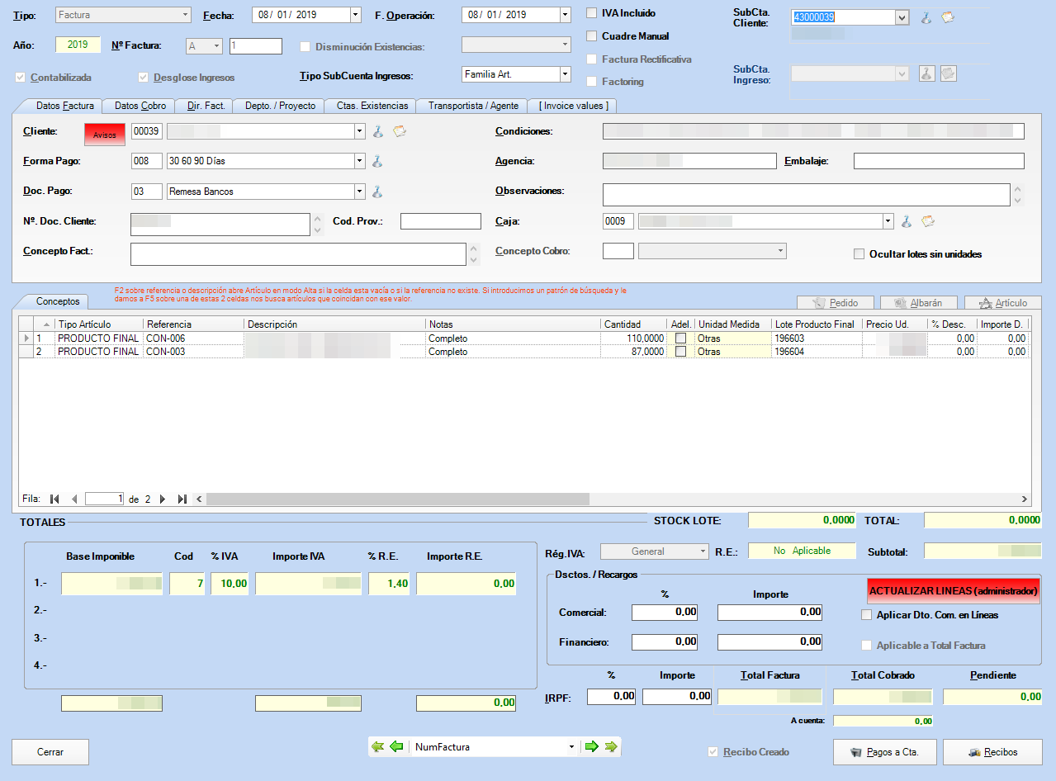The image size is (1056, 781).
Task: Select the Depto. / Proyecto tab
Action: click(x=280, y=106)
